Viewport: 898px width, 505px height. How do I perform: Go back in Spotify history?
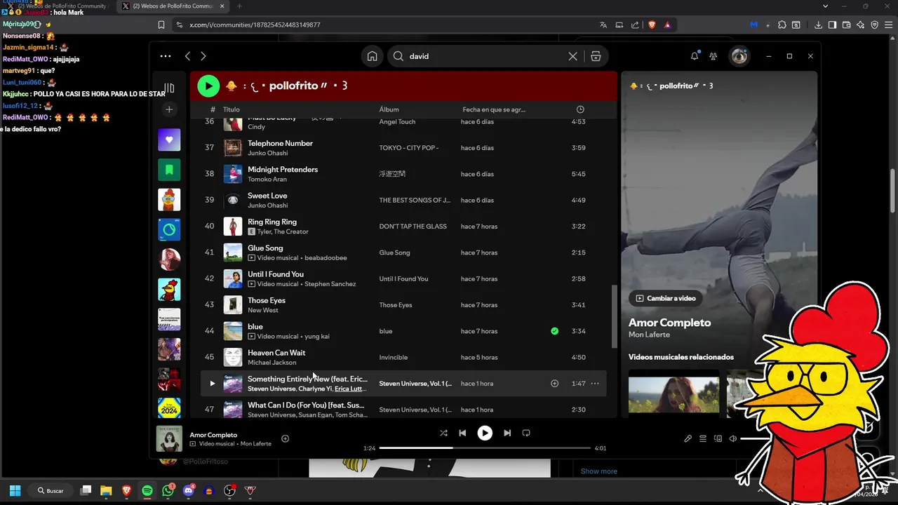187,56
